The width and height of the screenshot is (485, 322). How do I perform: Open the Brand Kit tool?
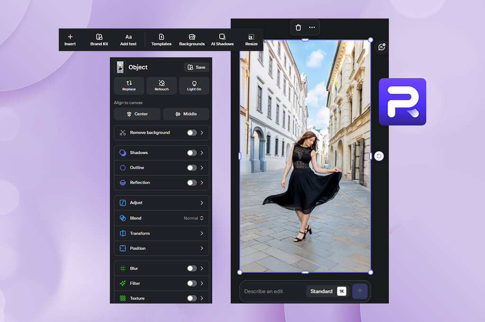coord(99,40)
